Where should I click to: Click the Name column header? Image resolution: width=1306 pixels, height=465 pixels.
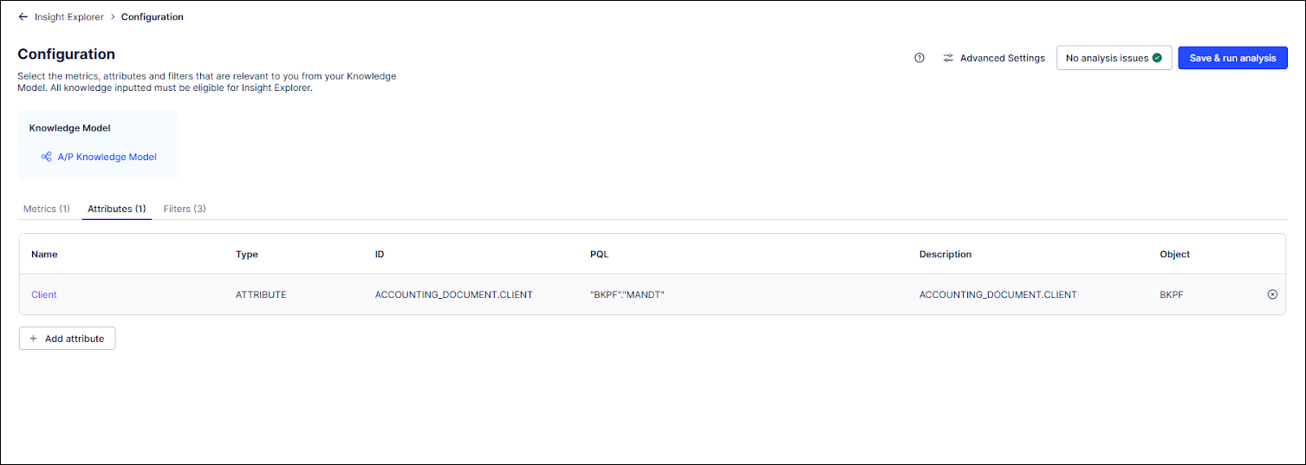pos(44,255)
